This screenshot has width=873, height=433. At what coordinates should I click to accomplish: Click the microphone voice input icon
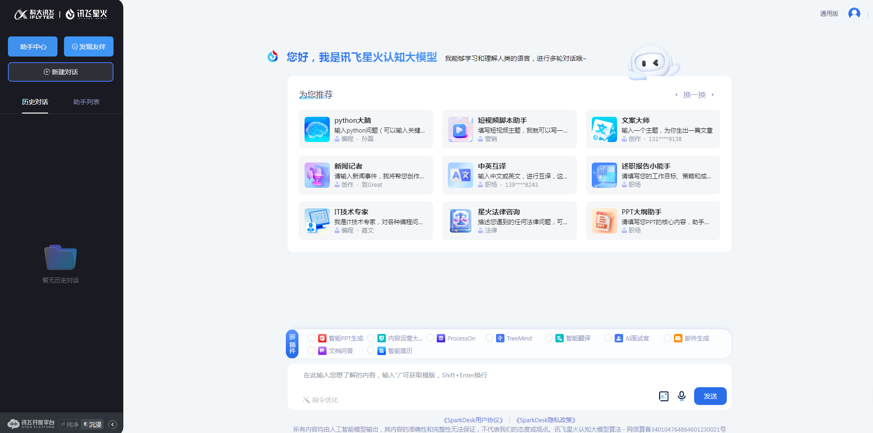pos(682,396)
